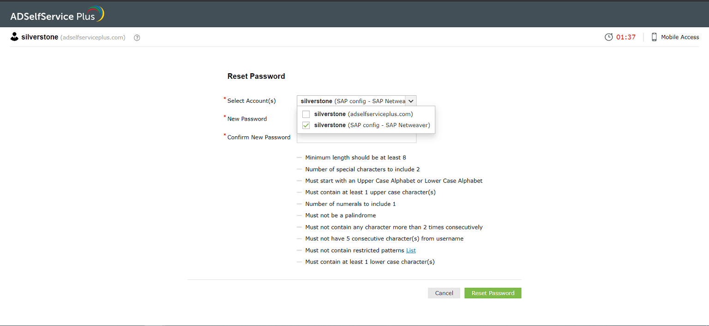Viewport: 709px width, 326px height.
Task: Click the Select Account(s) combo box field
Action: click(352, 101)
